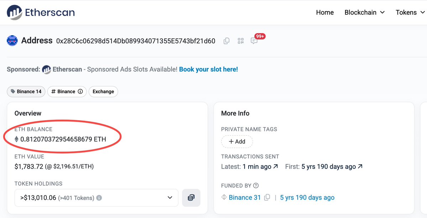Screen dimensions: 427x218
Task: Open the Binance 31 funder link
Action: pyautogui.click(x=245, y=198)
